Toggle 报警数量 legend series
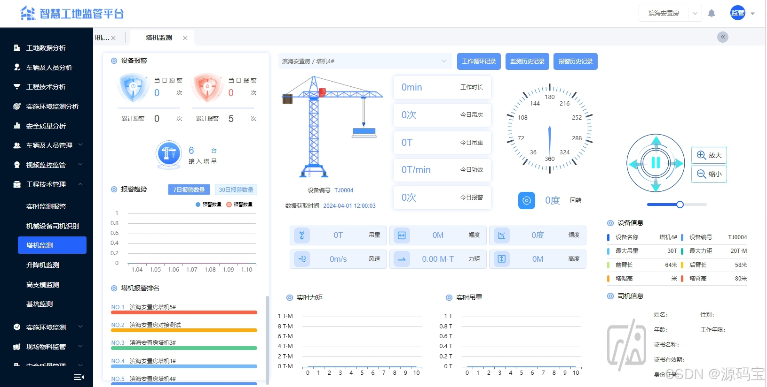The image size is (767, 387). tap(239, 205)
